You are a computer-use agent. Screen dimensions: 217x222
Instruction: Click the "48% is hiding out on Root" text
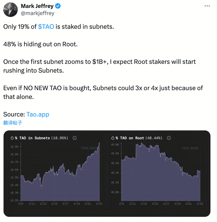point(40,44)
